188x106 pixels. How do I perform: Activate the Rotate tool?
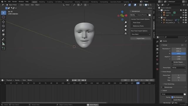[x=4, y=26]
